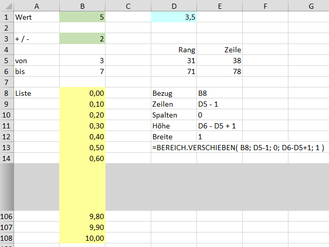Screen dimensions: 329x247
Task: Click hidden rows gap in row headers
Action: 7,187
